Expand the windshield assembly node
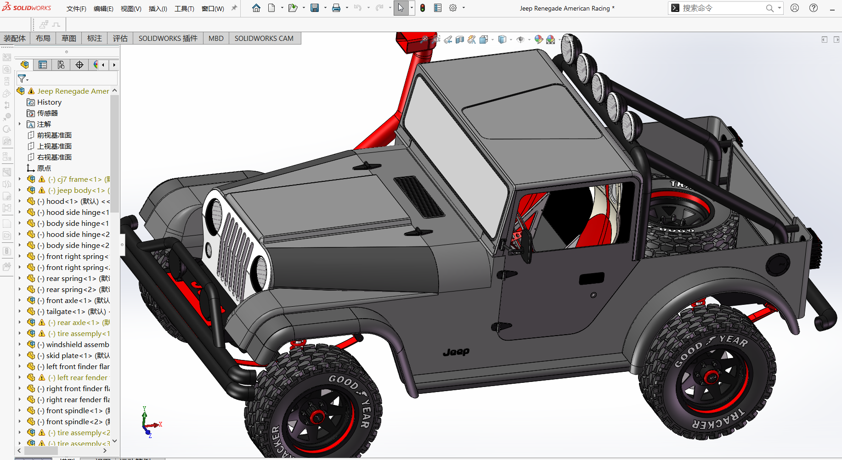 (x=20, y=344)
